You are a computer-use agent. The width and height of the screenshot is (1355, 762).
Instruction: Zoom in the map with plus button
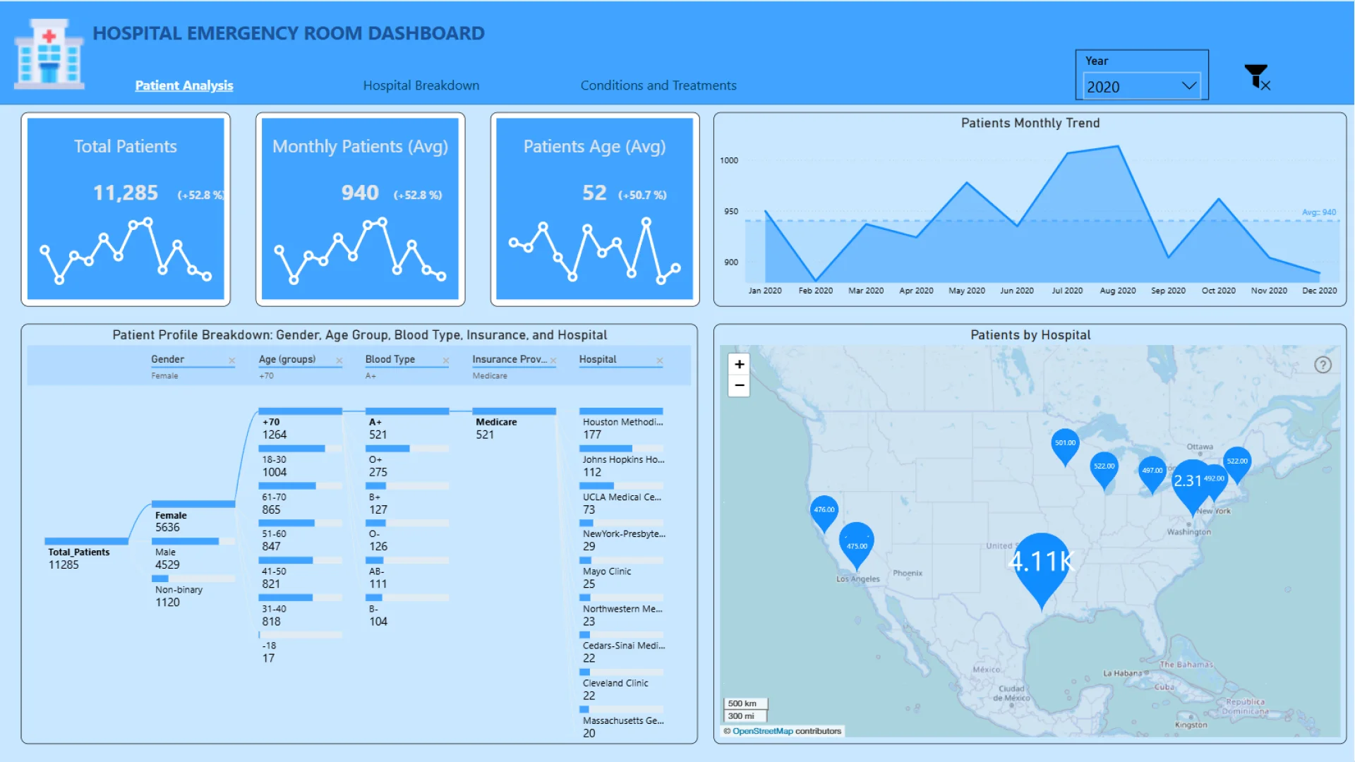click(x=739, y=365)
